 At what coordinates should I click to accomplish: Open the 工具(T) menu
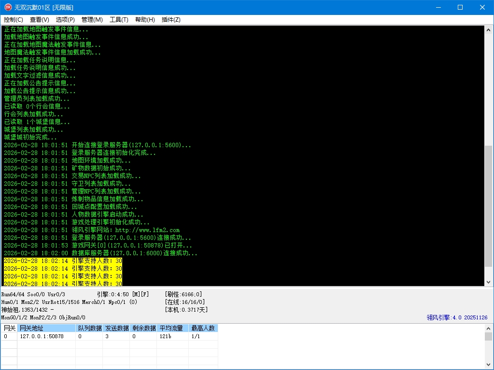[119, 20]
